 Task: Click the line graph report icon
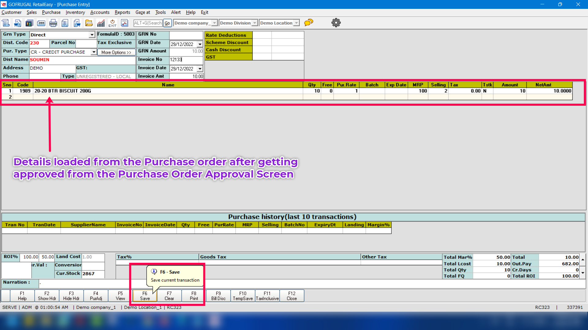124,23
